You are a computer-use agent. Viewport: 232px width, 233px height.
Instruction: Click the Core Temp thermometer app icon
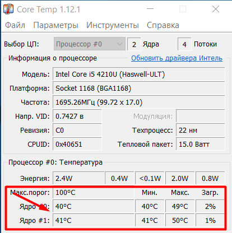pyautogui.click(x=8, y=9)
